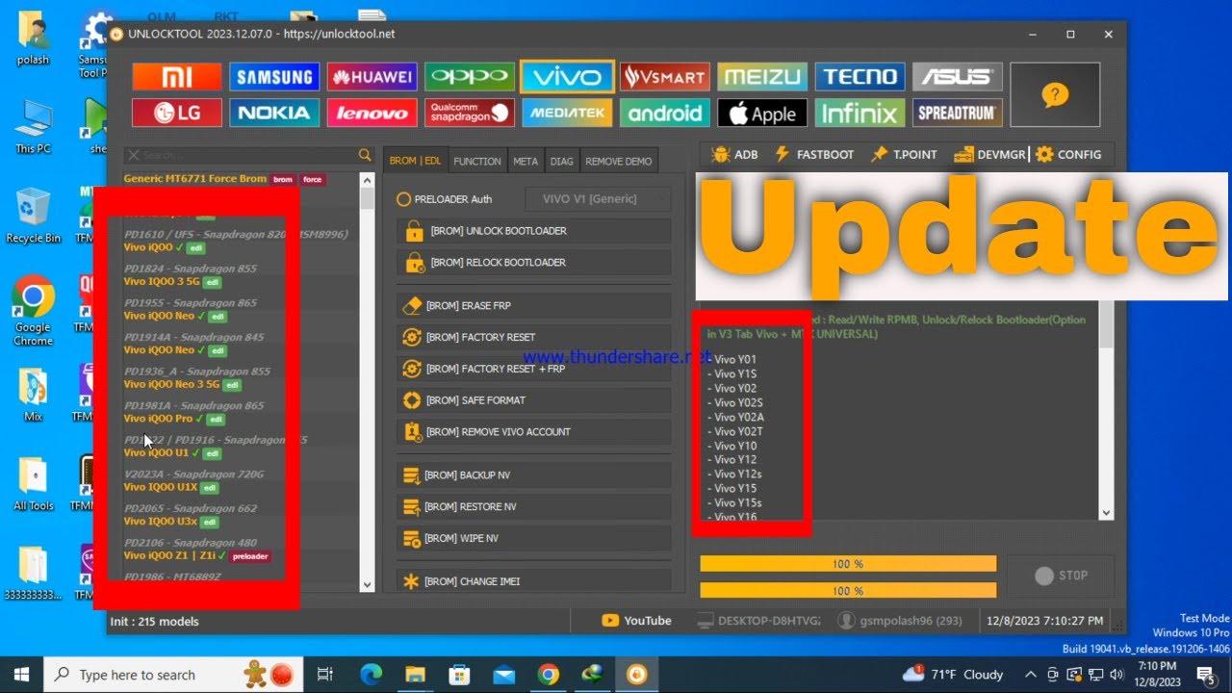Select the OPPO brand tile
This screenshot has width=1232, height=693.
[470, 77]
